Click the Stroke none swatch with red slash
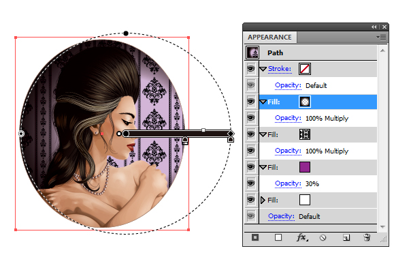 [305, 69]
